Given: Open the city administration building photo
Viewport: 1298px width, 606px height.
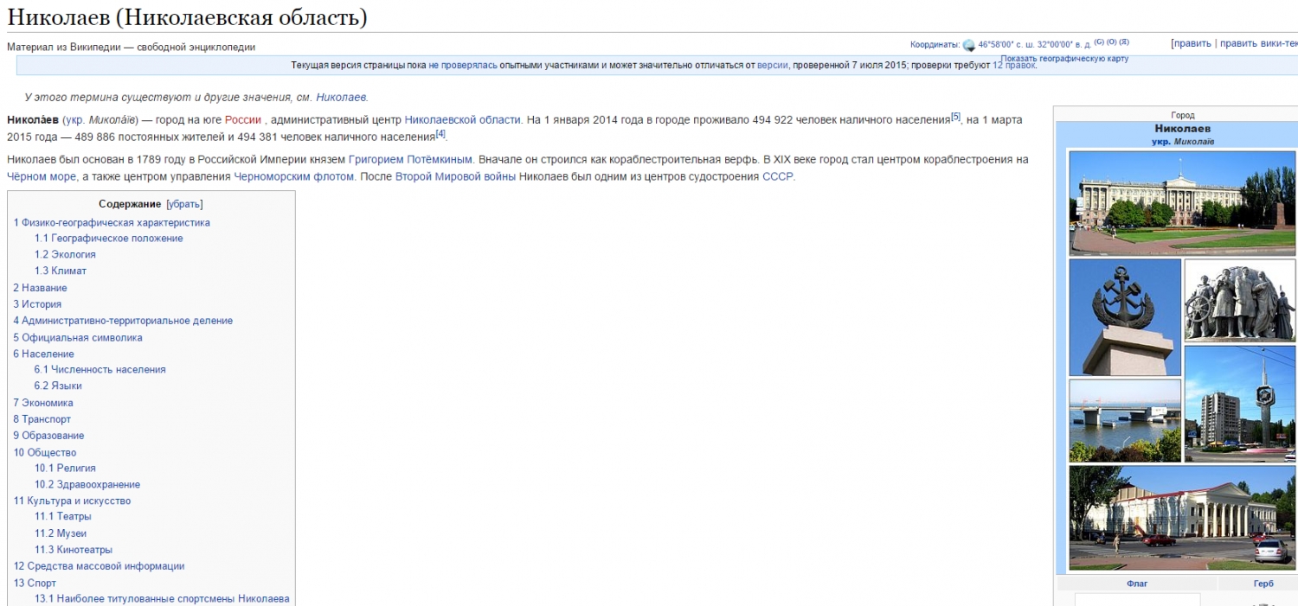Looking at the screenshot, I should coord(1181,203).
